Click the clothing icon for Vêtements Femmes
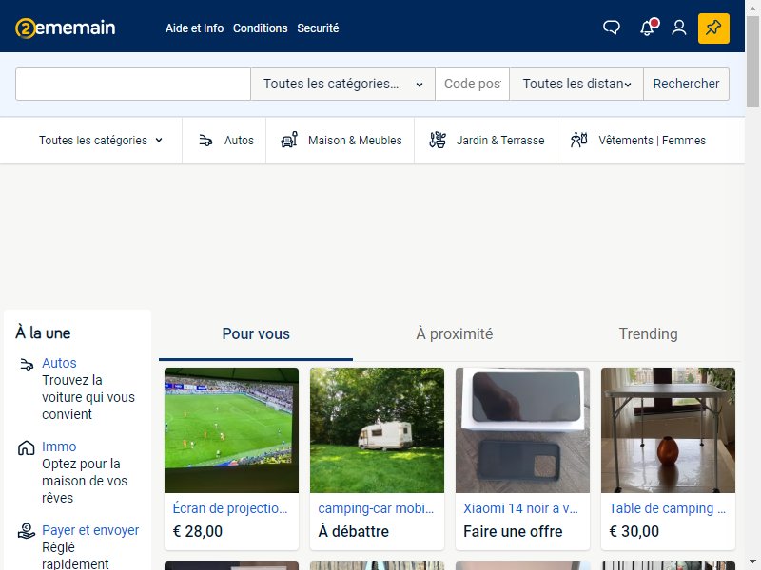The height and width of the screenshot is (570, 761). [x=578, y=140]
